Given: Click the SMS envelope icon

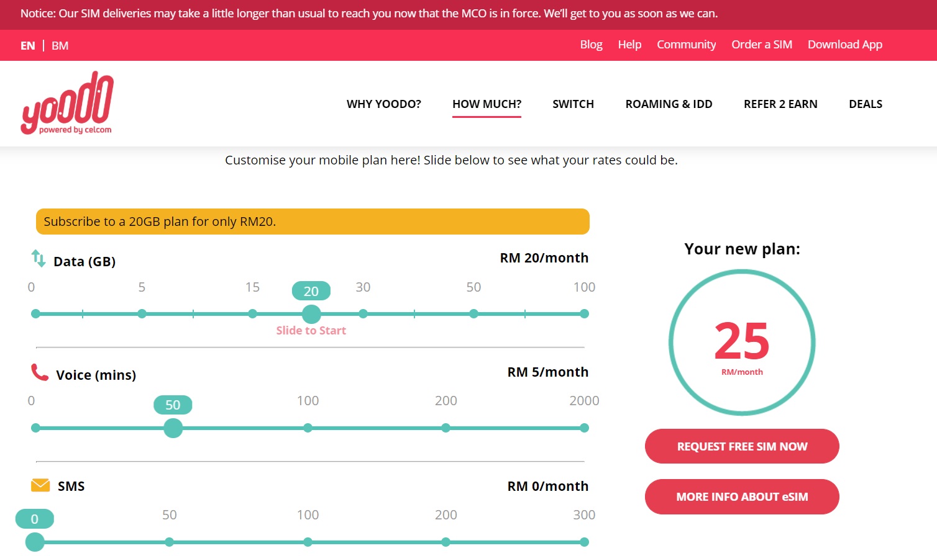Looking at the screenshot, I should [40, 485].
